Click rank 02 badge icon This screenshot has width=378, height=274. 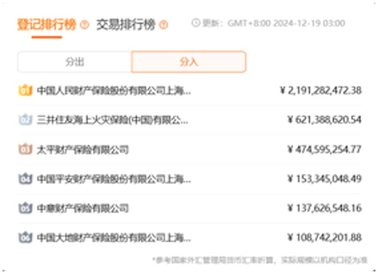(x=25, y=120)
